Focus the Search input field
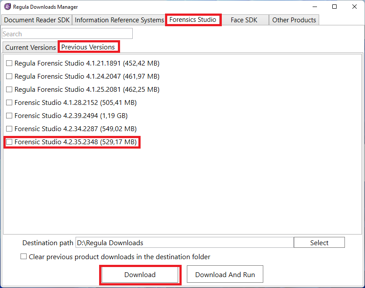Screen dimensions: 365x288 coord(67,34)
